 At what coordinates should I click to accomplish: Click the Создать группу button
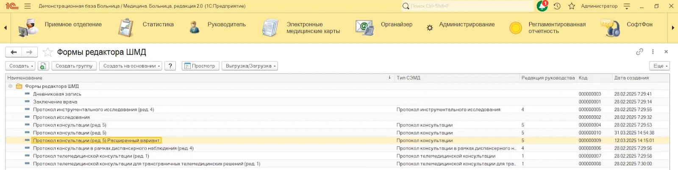tap(74, 66)
